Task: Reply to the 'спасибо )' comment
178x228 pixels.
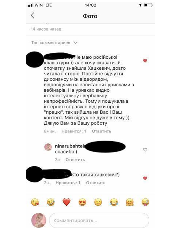Action: click(x=75, y=160)
